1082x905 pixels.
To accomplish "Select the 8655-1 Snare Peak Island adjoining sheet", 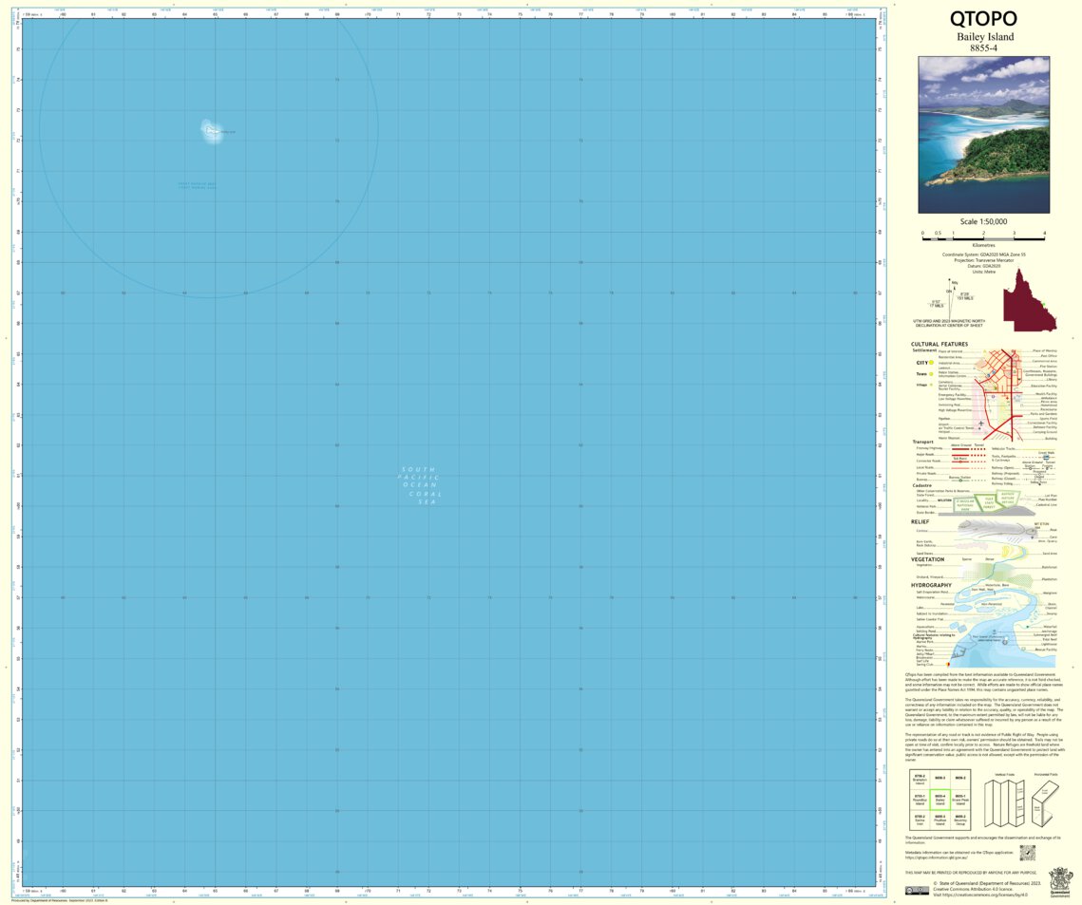I will [x=960, y=800].
